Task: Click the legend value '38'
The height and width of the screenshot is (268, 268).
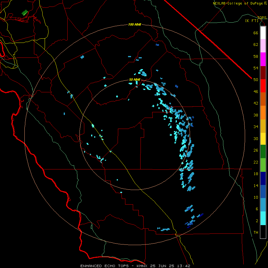Action: [x=256, y=115]
